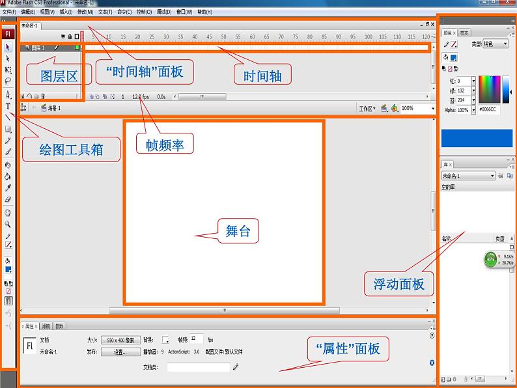
Task: Toggle lock all layers padlock icon
Action: tap(70, 36)
